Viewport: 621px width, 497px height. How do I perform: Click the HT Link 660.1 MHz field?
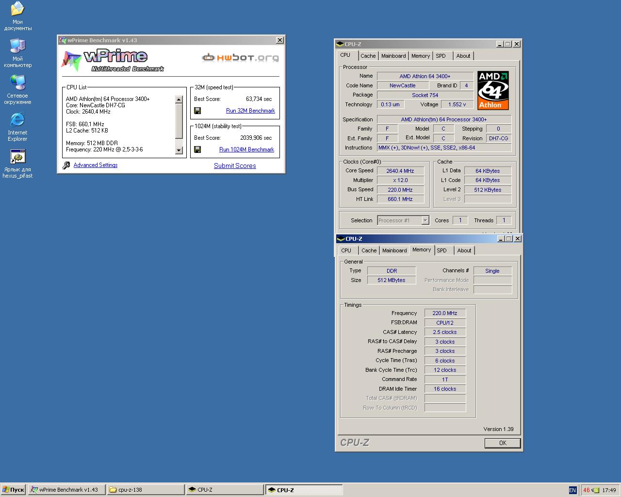pos(400,199)
